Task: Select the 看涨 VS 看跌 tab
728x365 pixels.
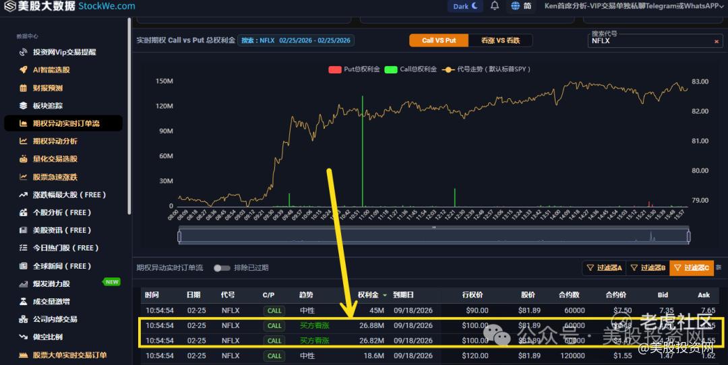Action: (500, 40)
